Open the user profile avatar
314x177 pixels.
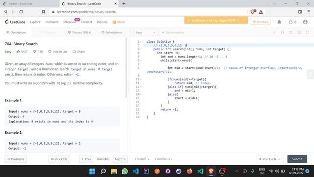pos(305,22)
